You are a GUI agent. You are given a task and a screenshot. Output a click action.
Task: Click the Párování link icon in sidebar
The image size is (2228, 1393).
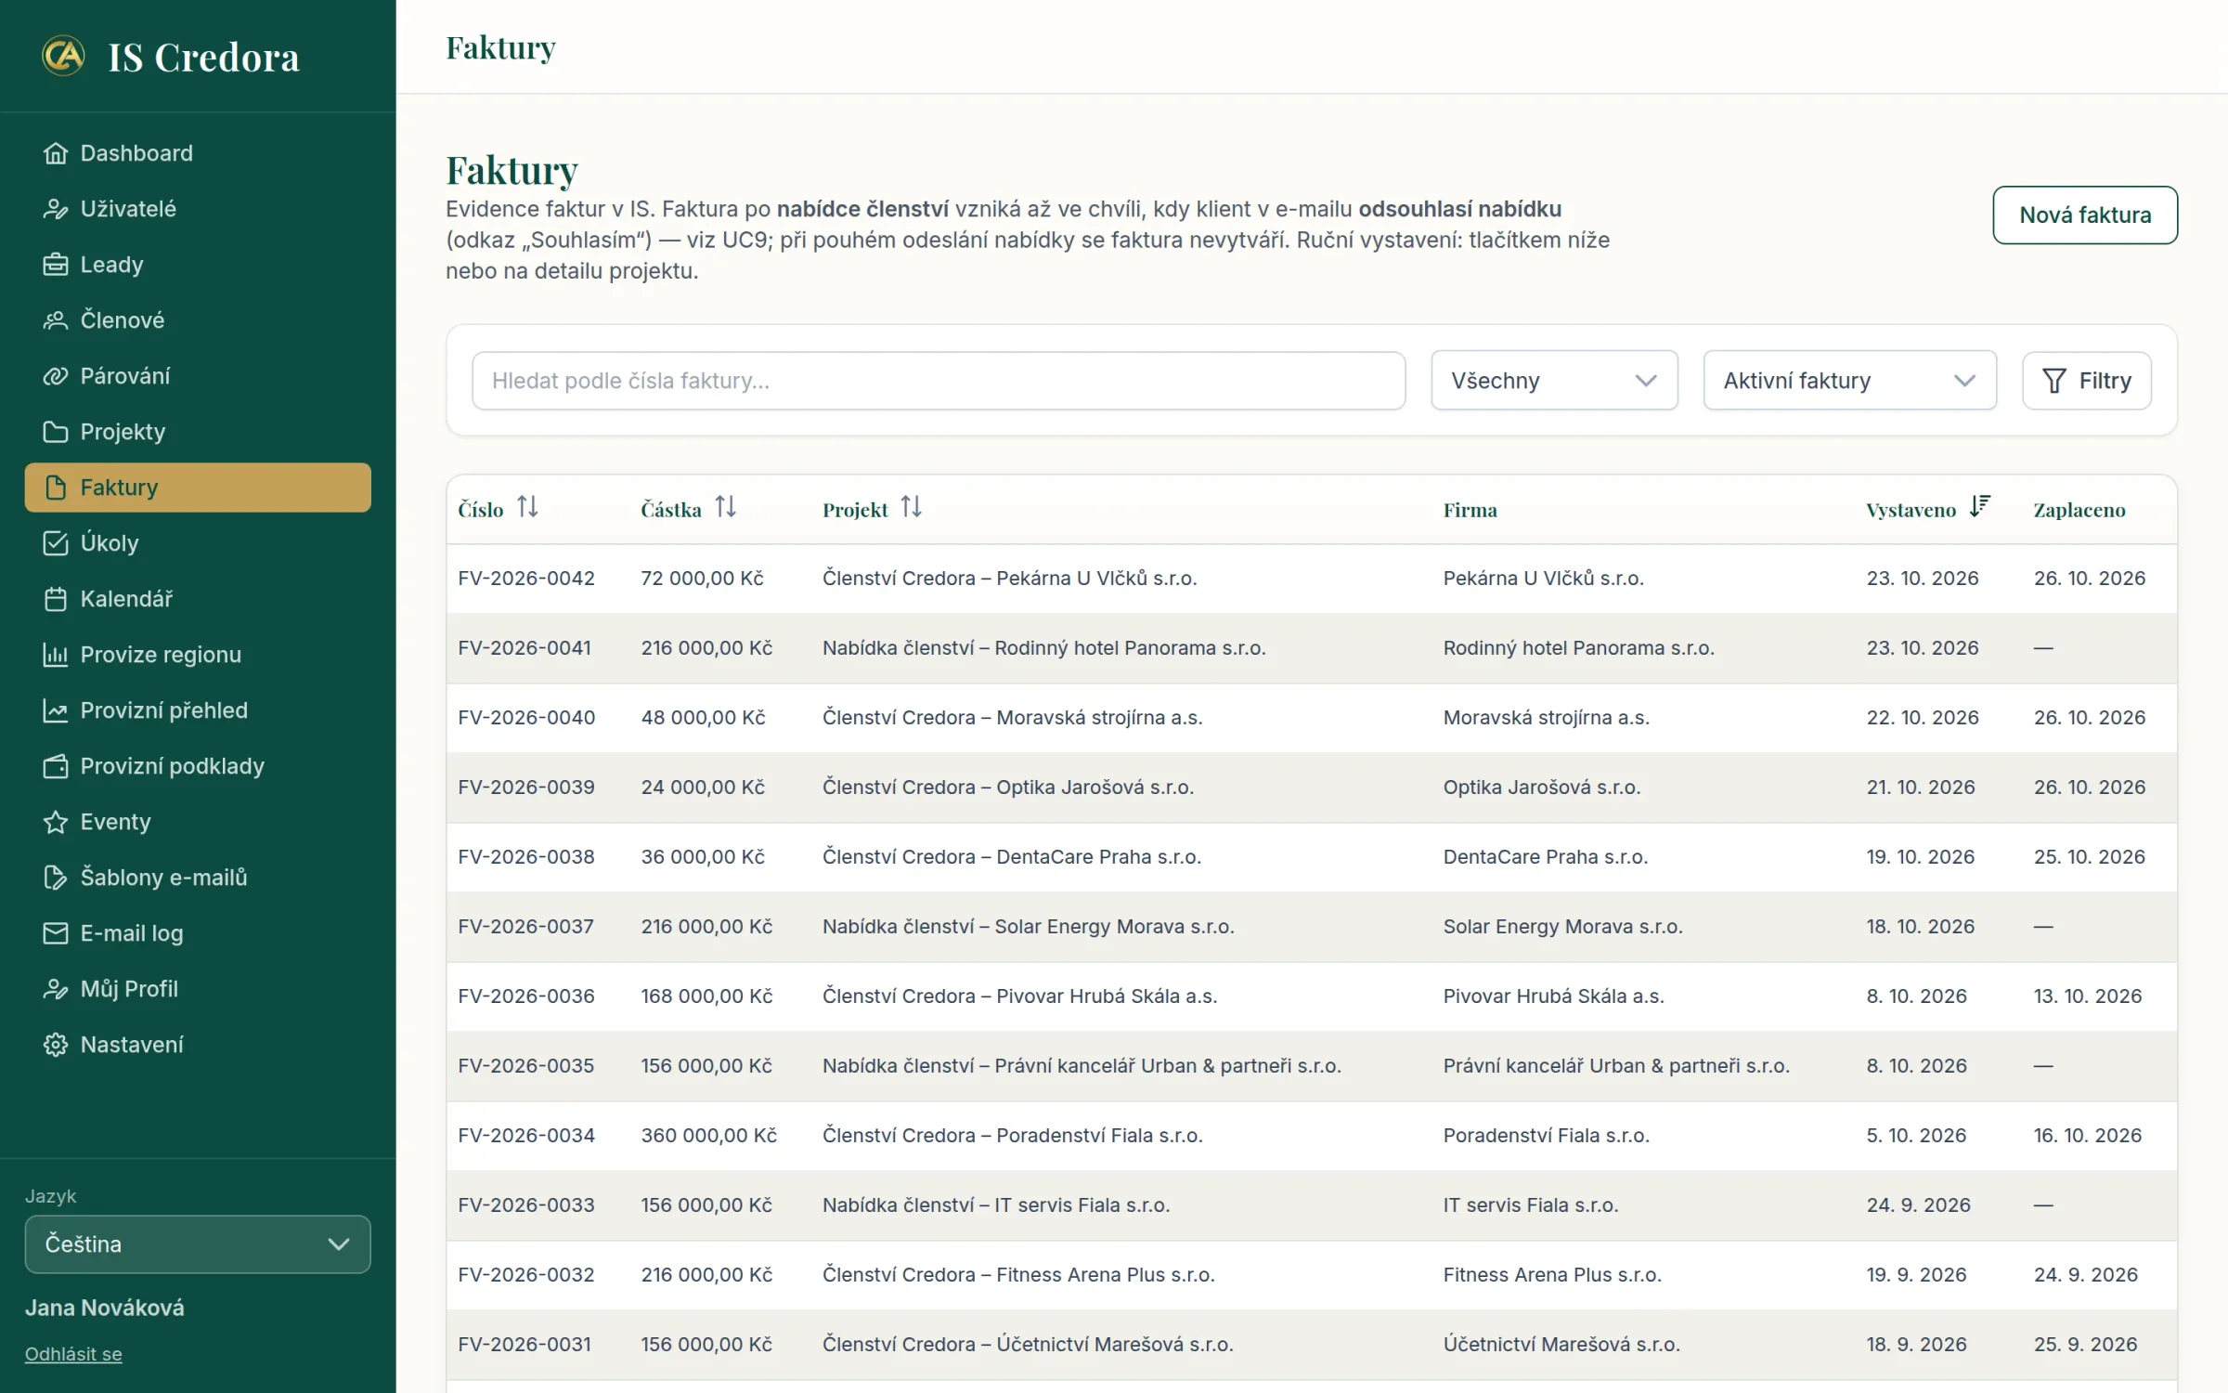[56, 376]
